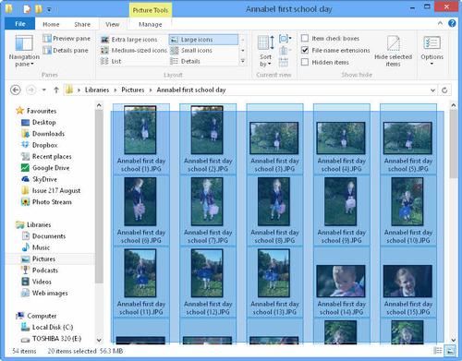Open Desktop in Favourites
Image resolution: width=462 pixels, height=361 pixels.
(x=39, y=122)
